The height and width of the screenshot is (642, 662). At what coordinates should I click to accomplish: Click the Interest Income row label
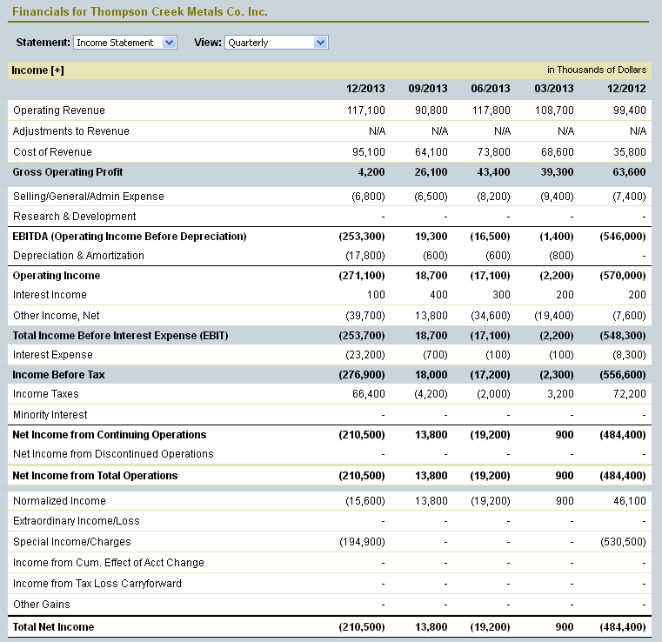point(50,295)
